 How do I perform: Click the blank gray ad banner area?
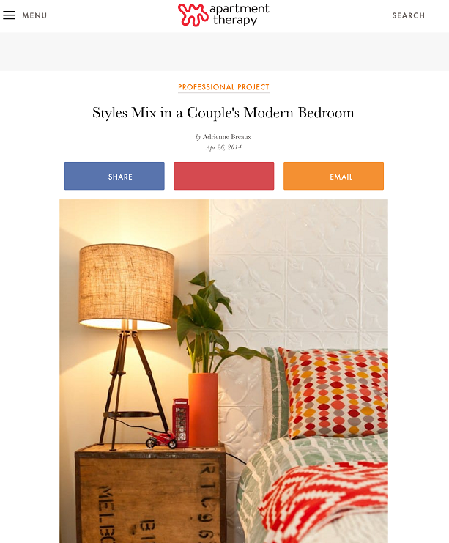pos(224,51)
